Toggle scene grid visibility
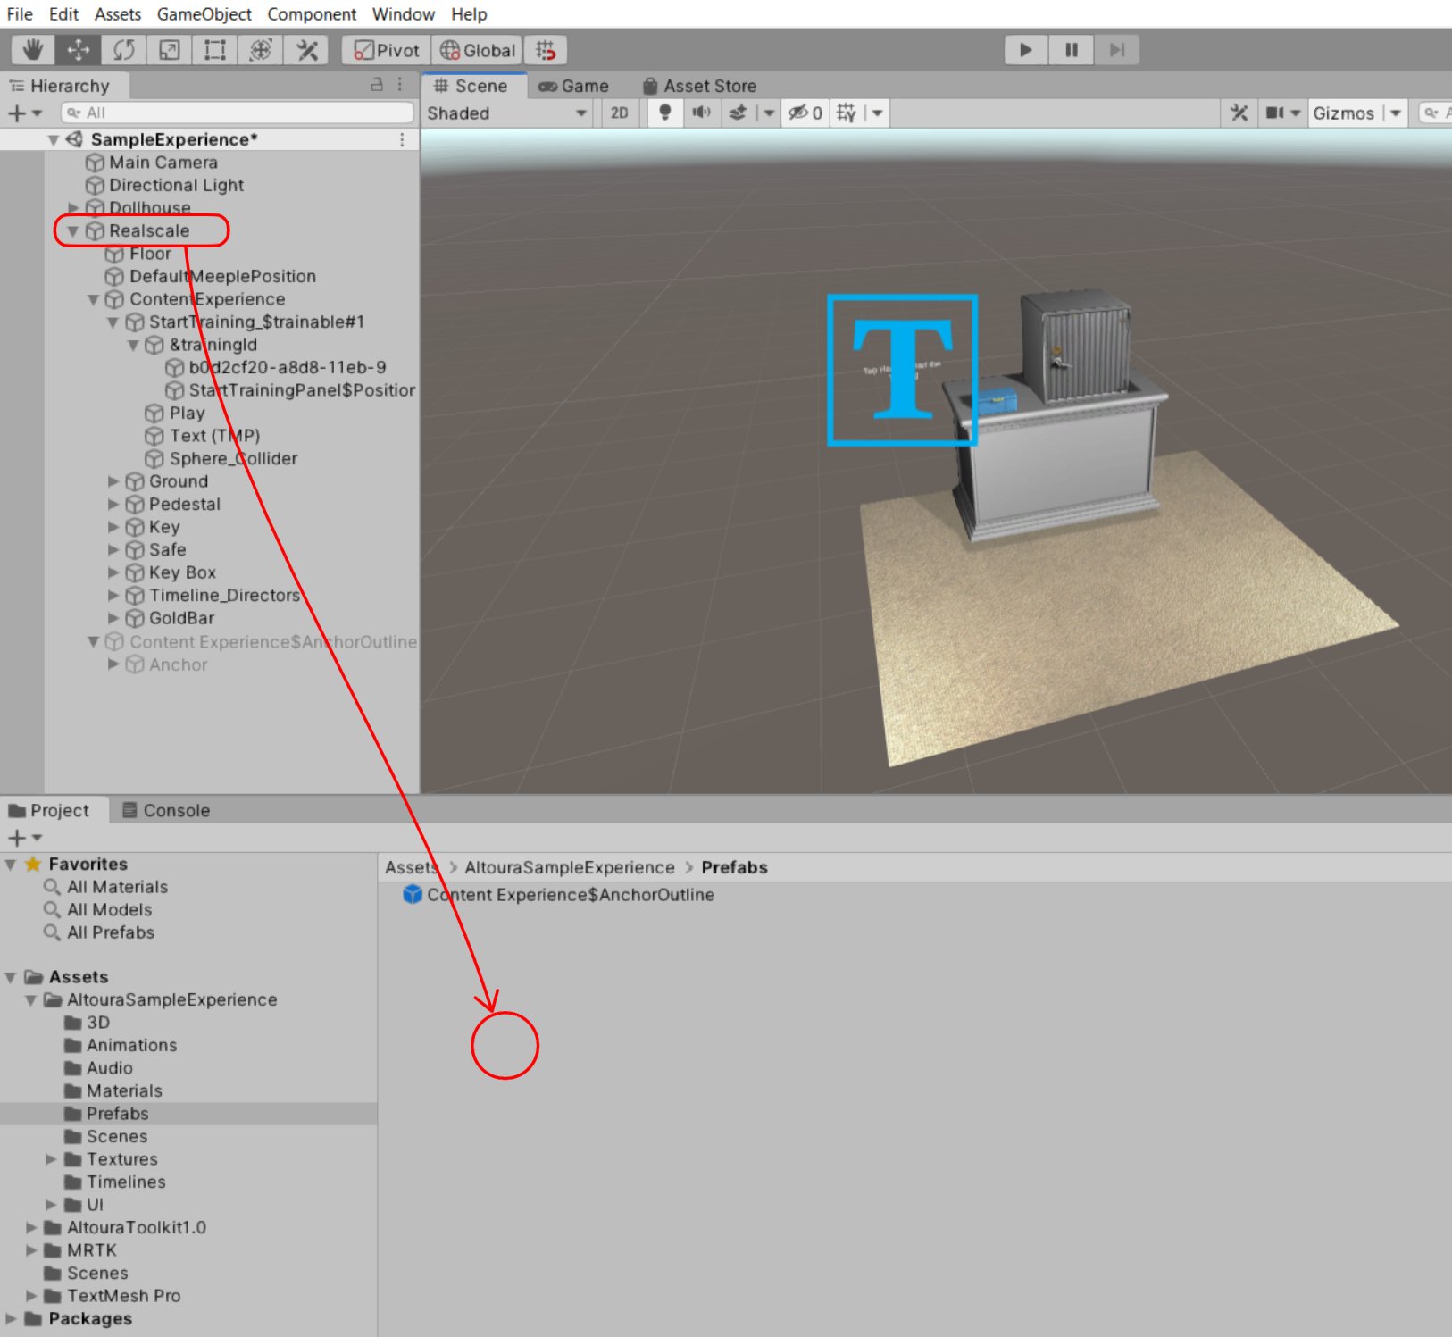This screenshot has width=1452, height=1337. tap(847, 113)
